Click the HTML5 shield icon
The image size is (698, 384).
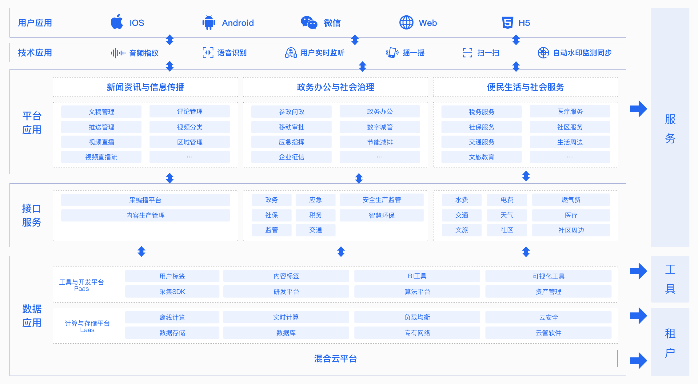[508, 22]
